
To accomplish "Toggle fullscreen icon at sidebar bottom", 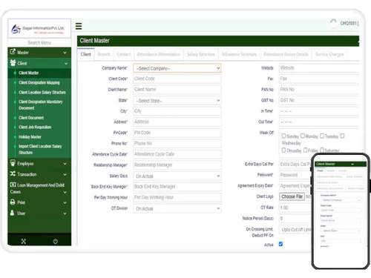I will click(x=24, y=241).
